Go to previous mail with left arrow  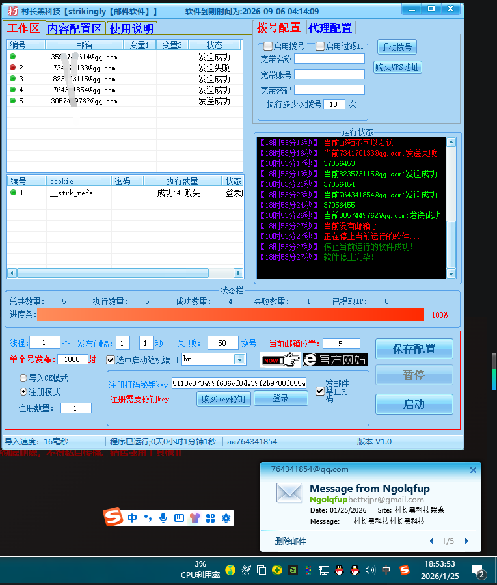pos(431,541)
